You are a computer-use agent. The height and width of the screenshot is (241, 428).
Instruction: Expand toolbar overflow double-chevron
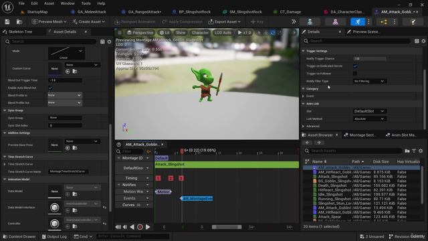(x=294, y=21)
